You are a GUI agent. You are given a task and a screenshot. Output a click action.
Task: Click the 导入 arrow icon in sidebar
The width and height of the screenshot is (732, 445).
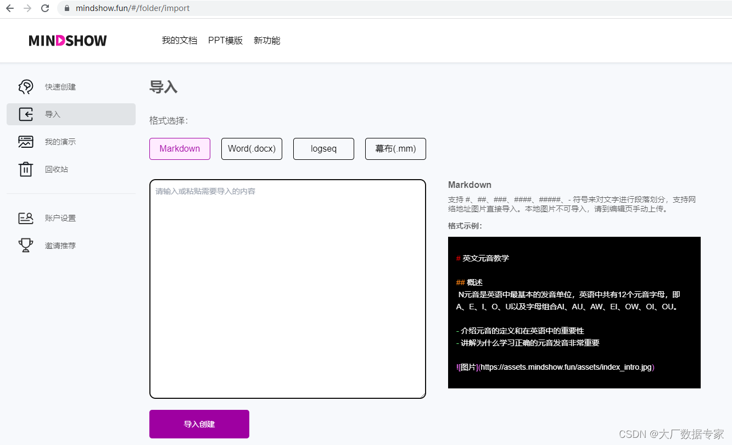pos(26,114)
